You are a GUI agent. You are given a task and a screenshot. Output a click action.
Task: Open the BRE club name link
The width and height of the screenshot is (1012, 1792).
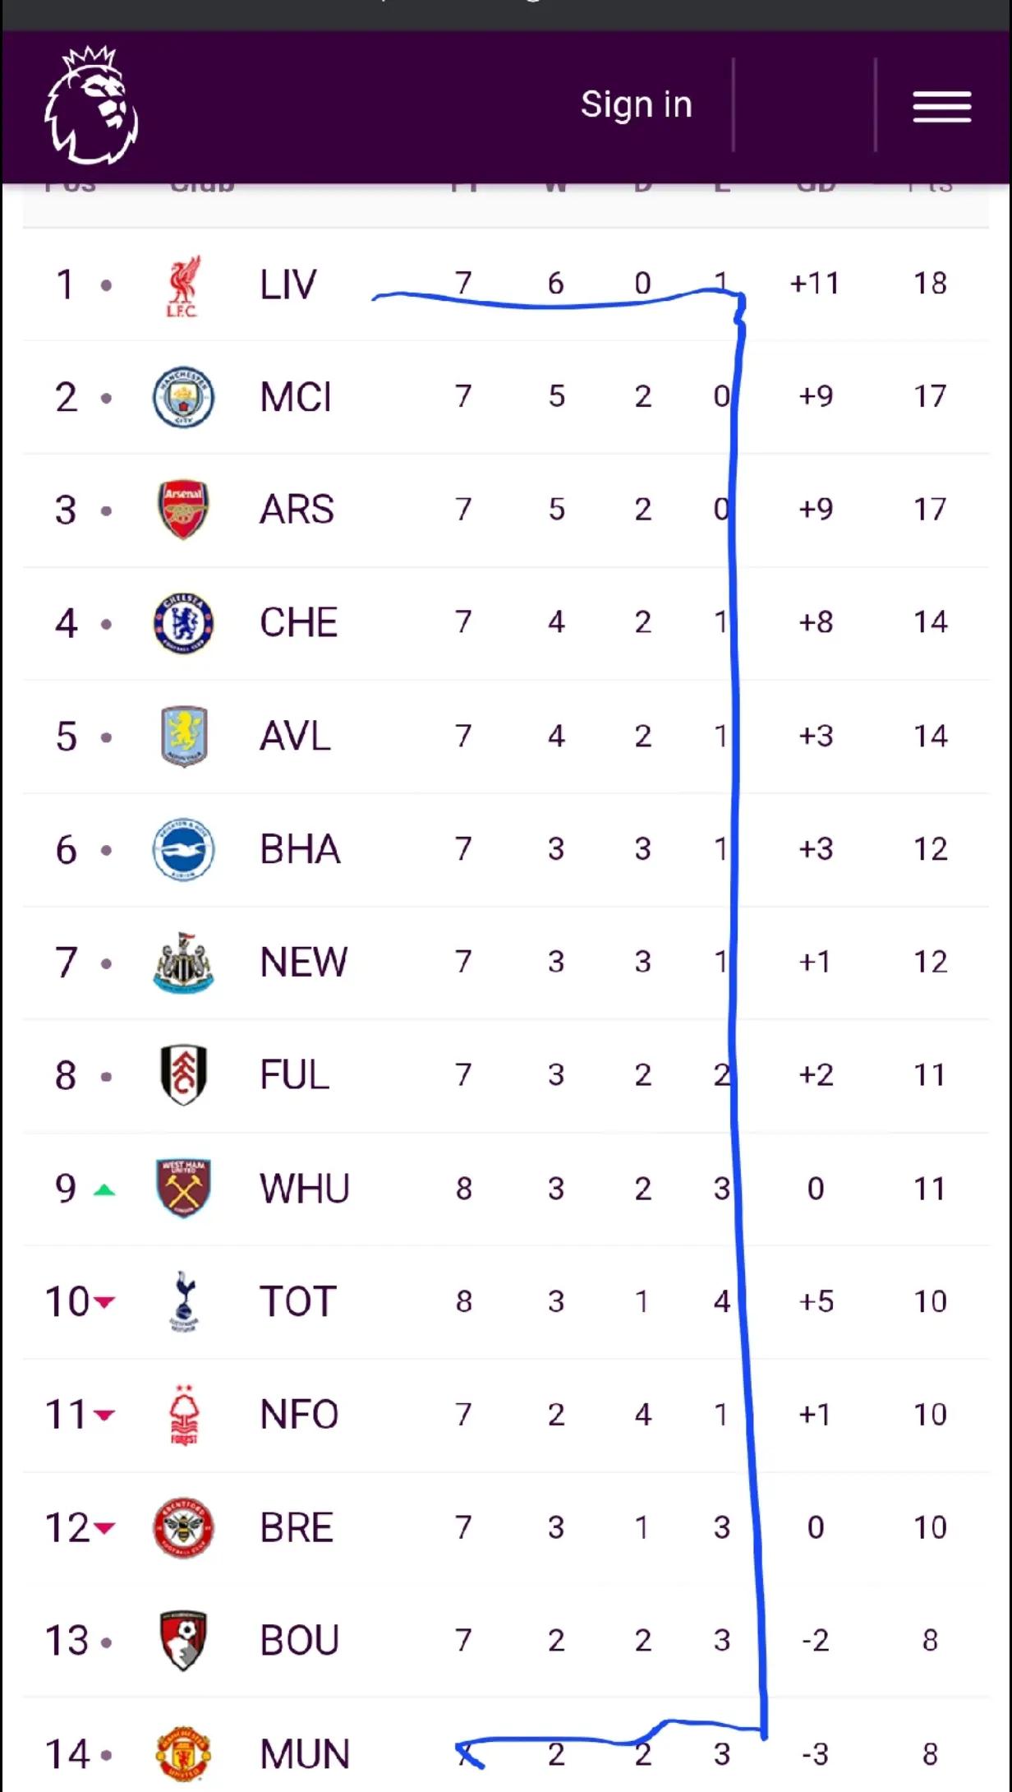click(297, 1528)
